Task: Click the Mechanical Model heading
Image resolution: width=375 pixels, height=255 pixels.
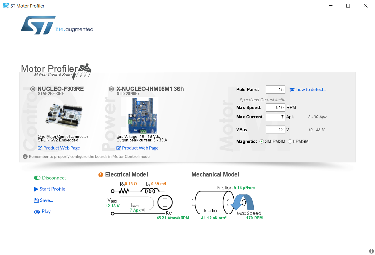Action: tap(215, 175)
